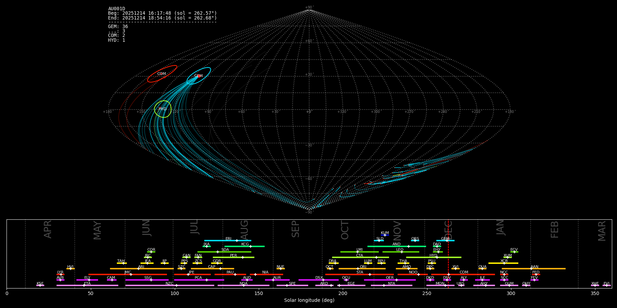Click the LYR shower label in timeline
This screenshot has height=308, width=617.
click(60, 272)
